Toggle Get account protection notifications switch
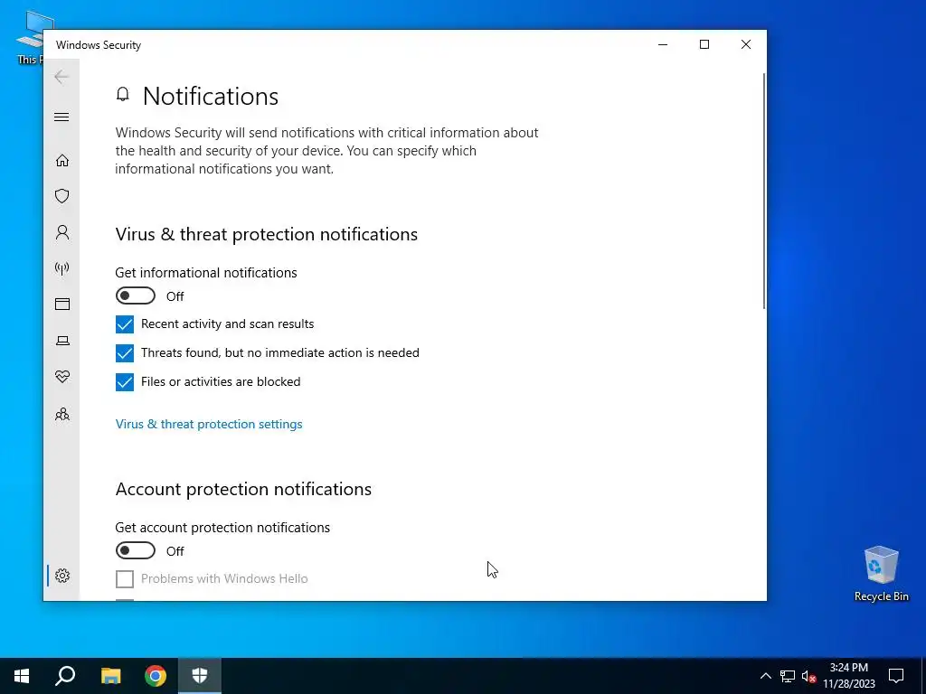 [x=136, y=550]
